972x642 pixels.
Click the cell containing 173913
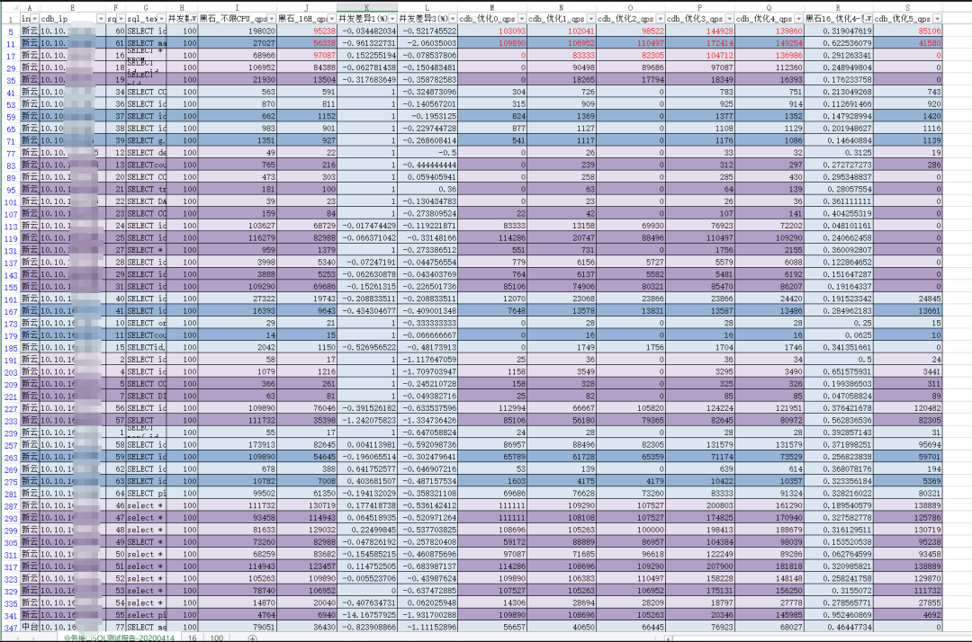238,444
